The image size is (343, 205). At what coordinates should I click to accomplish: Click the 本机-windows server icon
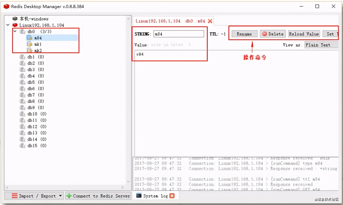click(15, 19)
